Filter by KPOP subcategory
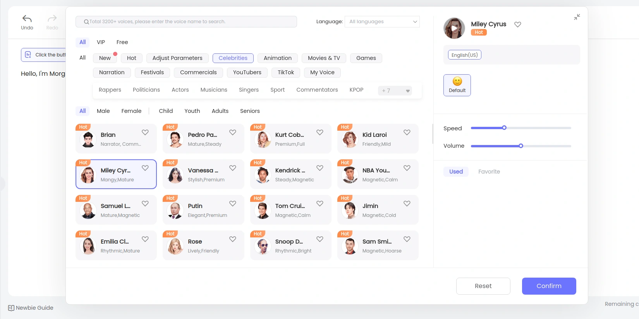Viewport: 639px width, 319px height. pyautogui.click(x=356, y=90)
